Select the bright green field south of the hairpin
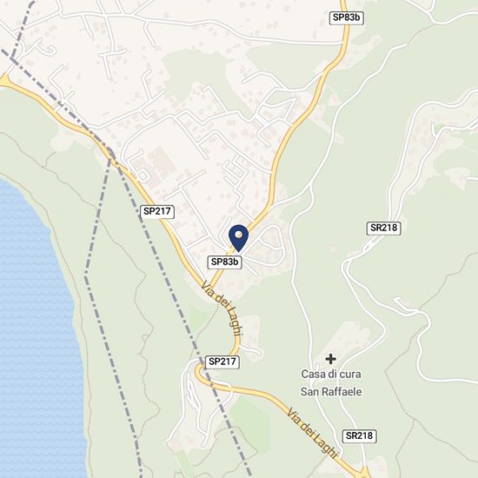Image resolution: width=478 pixels, height=478 pixels. (249, 424)
